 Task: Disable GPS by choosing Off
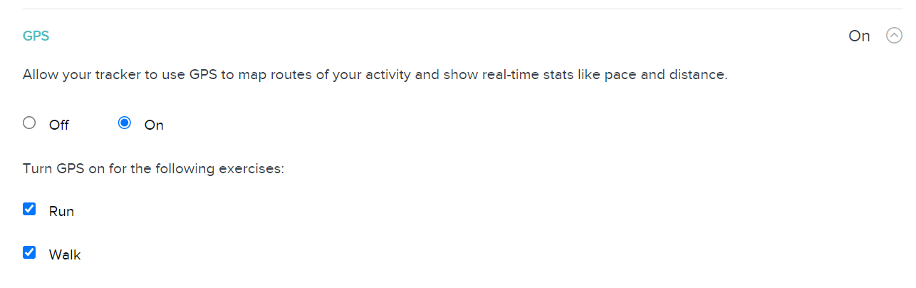[29, 123]
